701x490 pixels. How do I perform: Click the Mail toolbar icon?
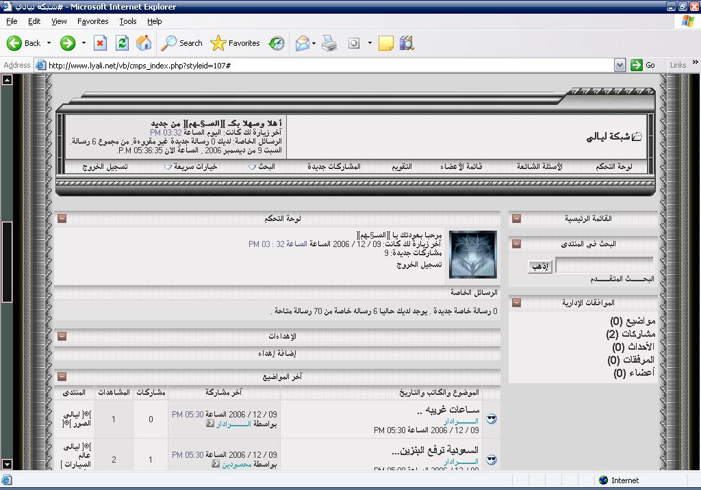tap(302, 43)
